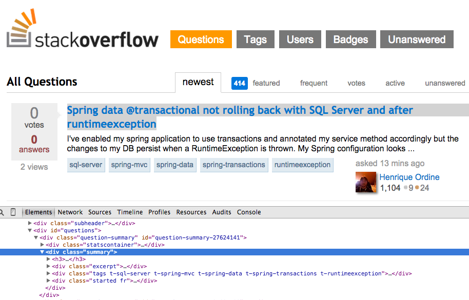This screenshot has height=300, width=469.
Task: Select the DevTools Elements tab
Action: (38, 212)
